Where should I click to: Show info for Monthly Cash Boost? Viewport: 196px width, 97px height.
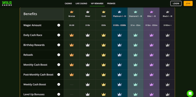coord(59,65)
